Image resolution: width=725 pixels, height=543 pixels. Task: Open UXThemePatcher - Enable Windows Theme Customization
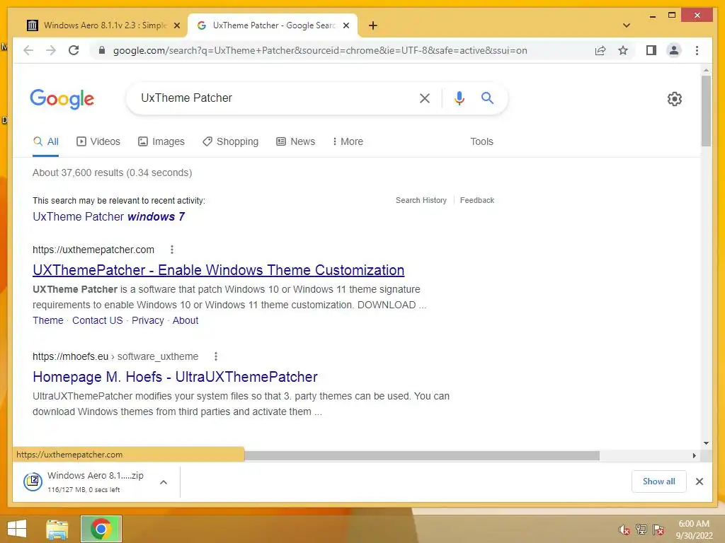tap(218, 270)
